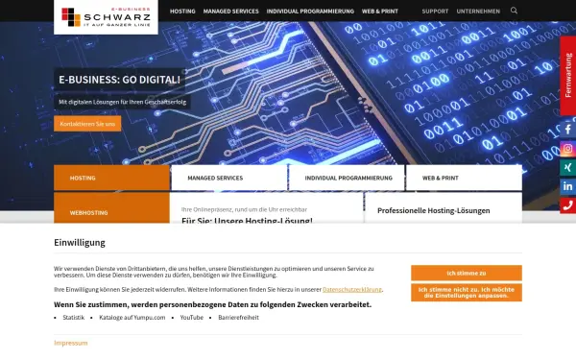Open the Impressum link
This screenshot has height=360, width=576.
pyautogui.click(x=71, y=343)
